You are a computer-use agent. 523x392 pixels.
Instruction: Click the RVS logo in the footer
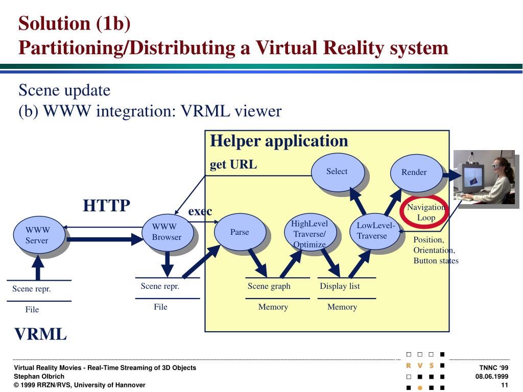pos(425,371)
